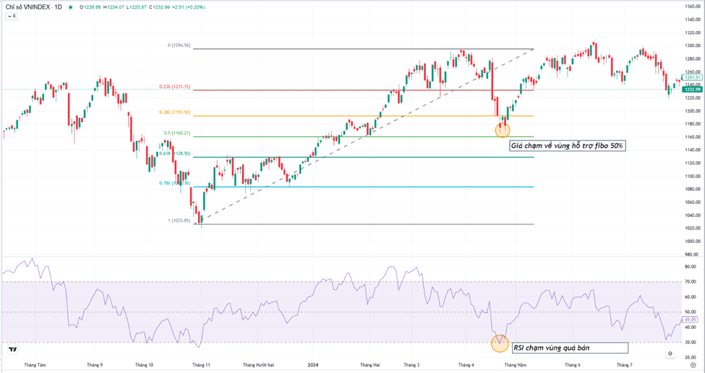
Task: Click the orange 0.382 (1191.92) Fibonacci level
Action: click(x=325, y=115)
